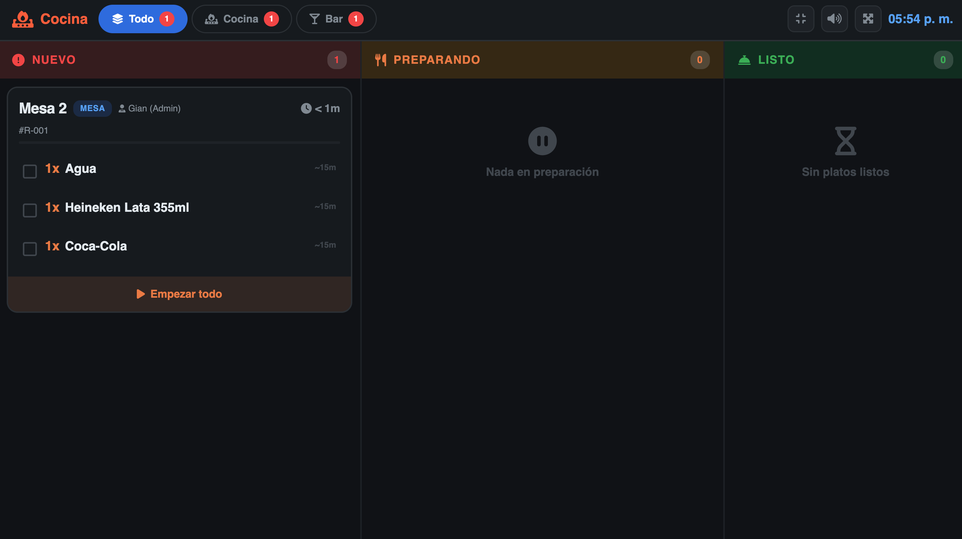962x539 pixels.
Task: Check the Agua item checkbox
Action: [x=30, y=171]
